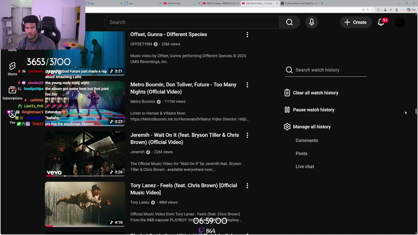
Task: Open the Live chat history link
Action: click(x=305, y=166)
